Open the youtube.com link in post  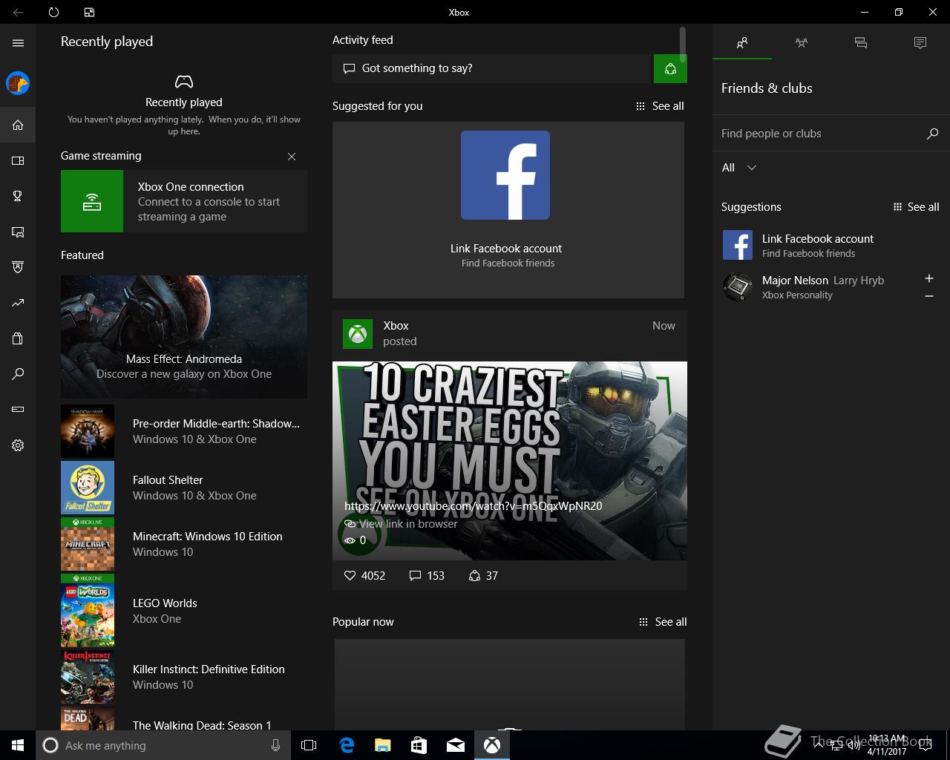click(474, 506)
